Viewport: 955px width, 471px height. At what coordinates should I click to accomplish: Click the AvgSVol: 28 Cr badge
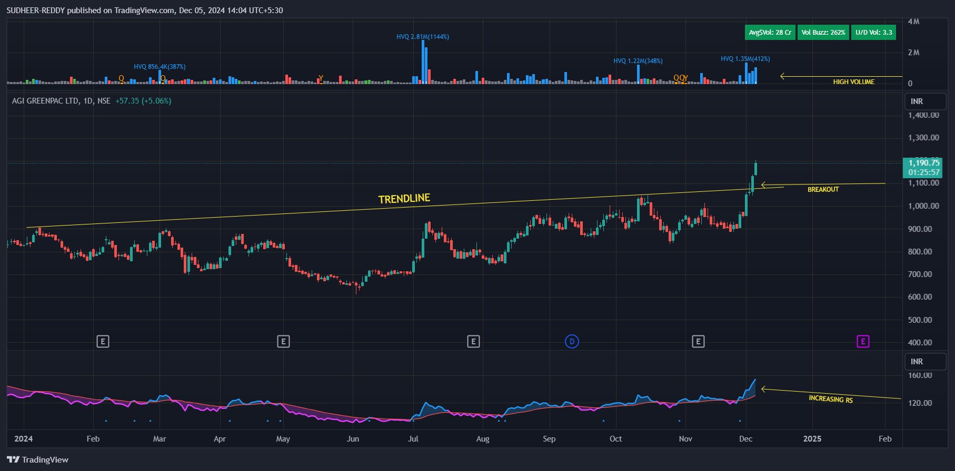(x=770, y=33)
